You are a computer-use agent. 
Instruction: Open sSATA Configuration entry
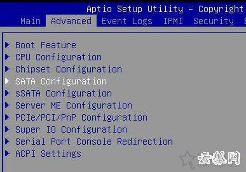tap(63, 93)
